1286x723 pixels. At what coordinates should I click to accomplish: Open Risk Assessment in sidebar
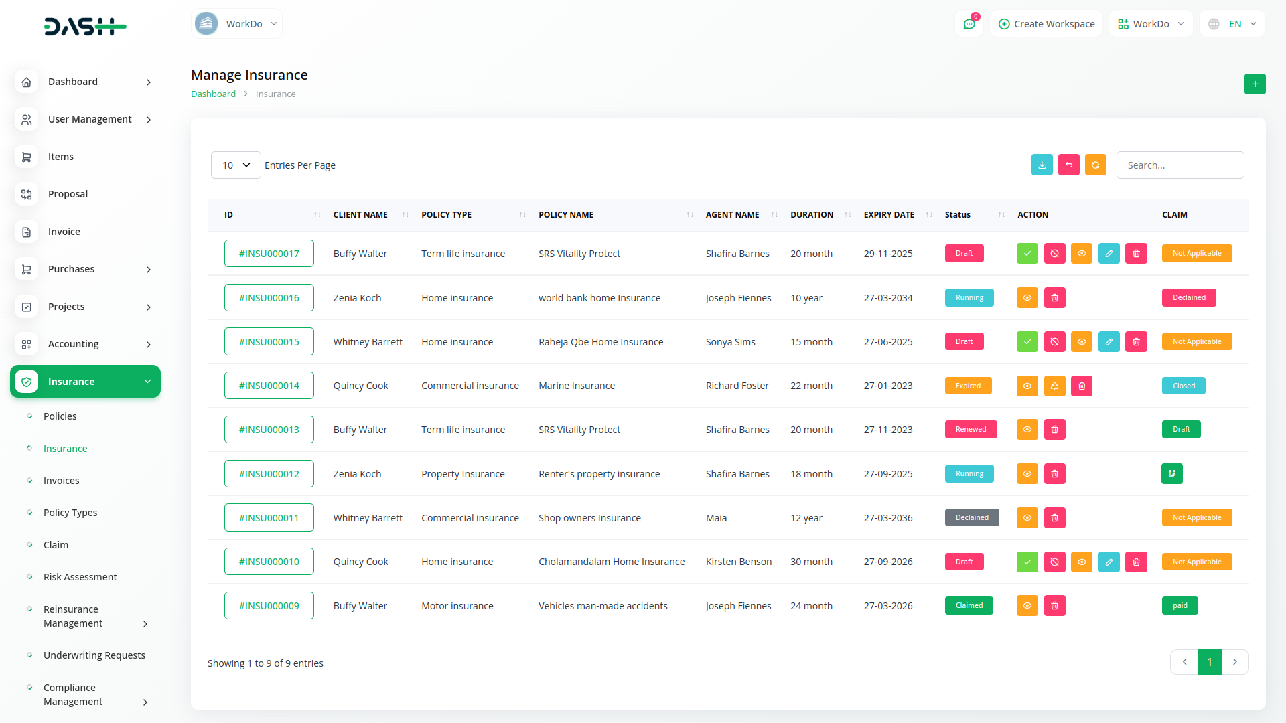(80, 577)
